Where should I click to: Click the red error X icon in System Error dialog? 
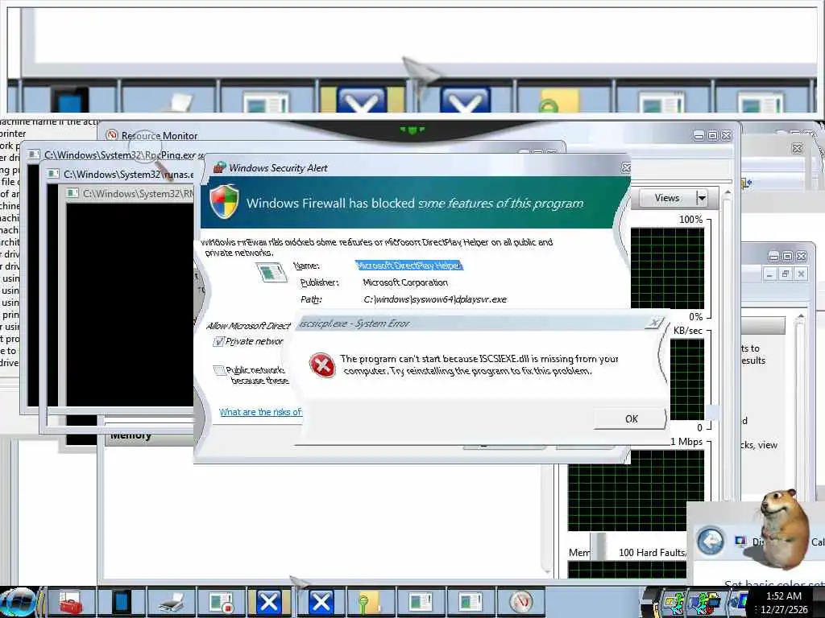click(x=322, y=365)
